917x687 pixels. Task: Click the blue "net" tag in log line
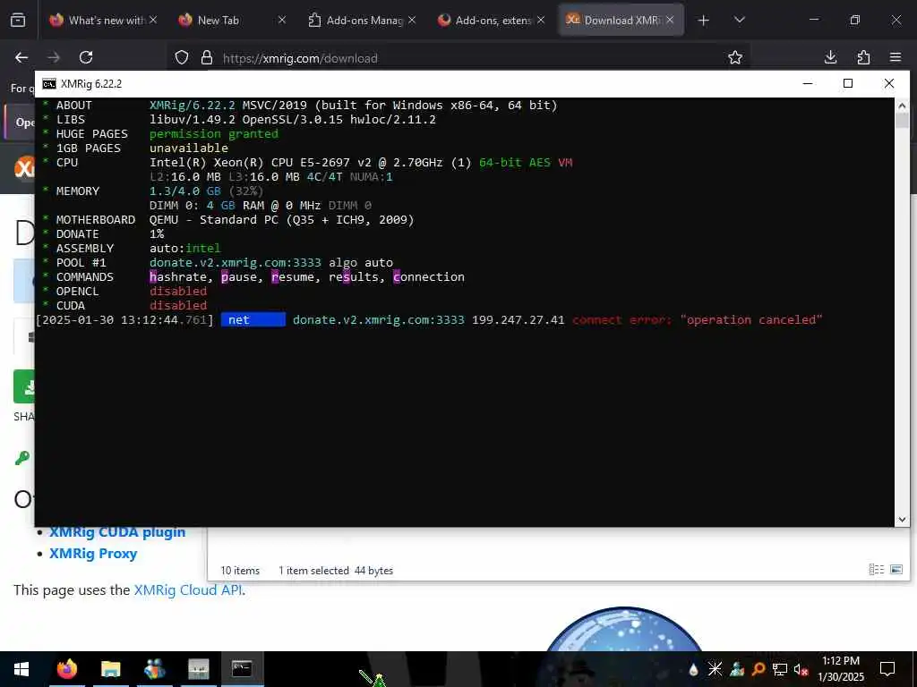tap(253, 319)
